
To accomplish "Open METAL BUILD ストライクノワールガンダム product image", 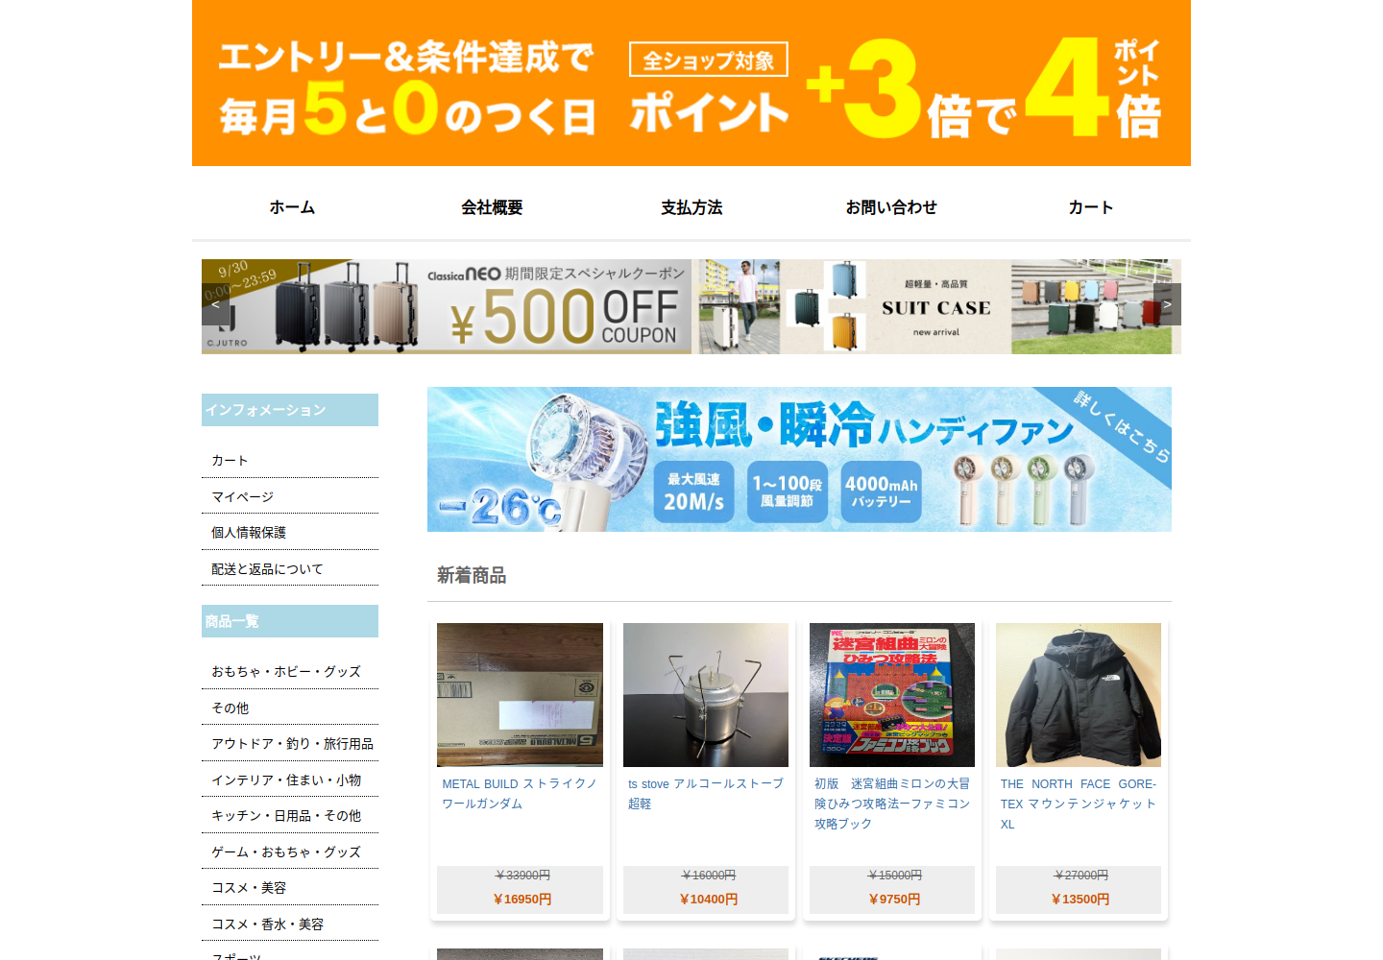I will (520, 695).
